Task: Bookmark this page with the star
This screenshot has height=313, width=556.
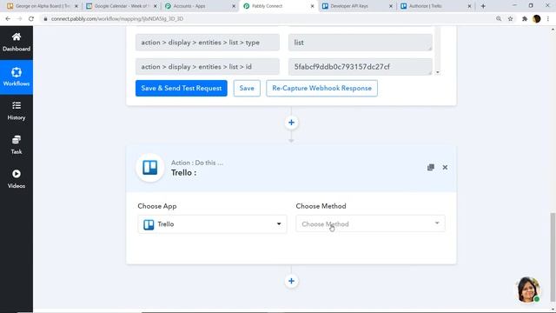Action: (x=510, y=19)
